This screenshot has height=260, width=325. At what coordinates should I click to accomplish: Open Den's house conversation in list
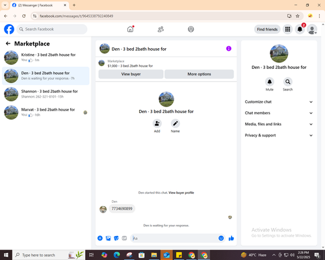coord(45,76)
